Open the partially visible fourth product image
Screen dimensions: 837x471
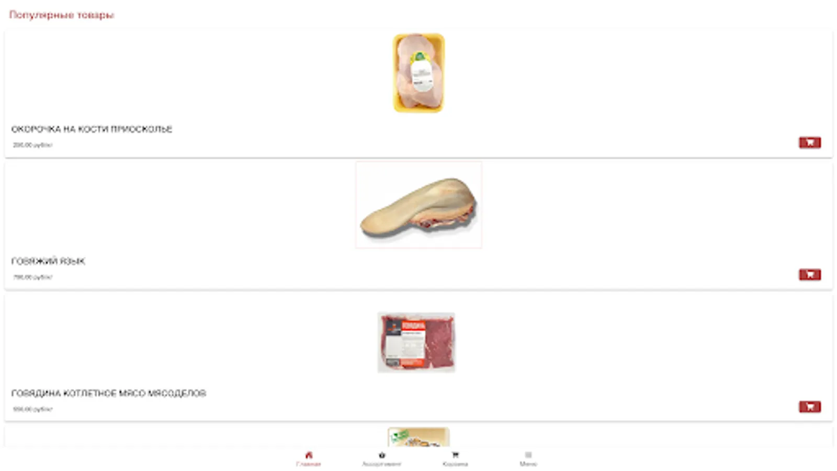(418, 438)
